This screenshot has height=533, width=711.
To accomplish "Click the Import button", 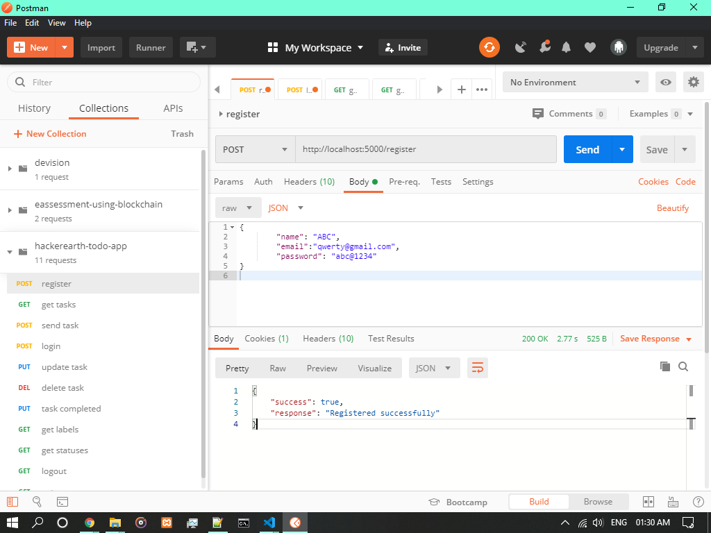I will click(101, 48).
